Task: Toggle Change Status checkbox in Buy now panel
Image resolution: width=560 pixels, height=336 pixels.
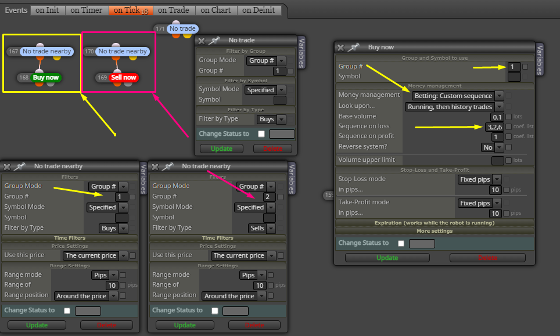Action: (401, 243)
